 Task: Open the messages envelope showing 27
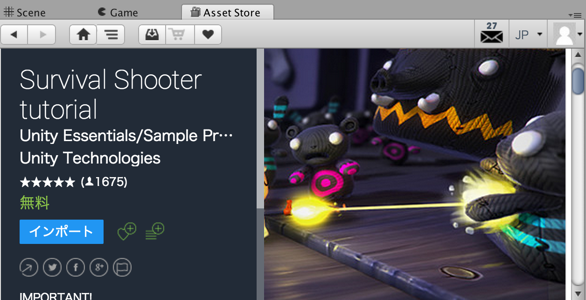(x=492, y=34)
